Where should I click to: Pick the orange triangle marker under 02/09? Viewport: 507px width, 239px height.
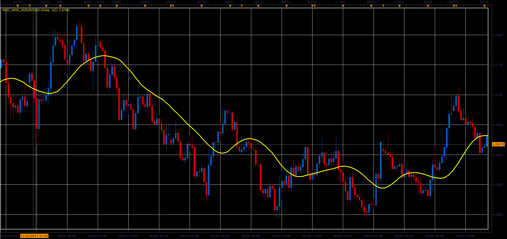145,6
